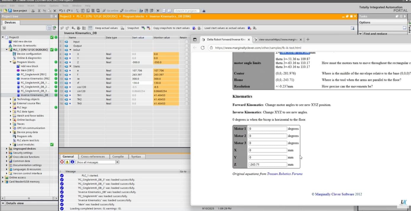Click the Cut scissors icon in toolbar

point(39,11)
